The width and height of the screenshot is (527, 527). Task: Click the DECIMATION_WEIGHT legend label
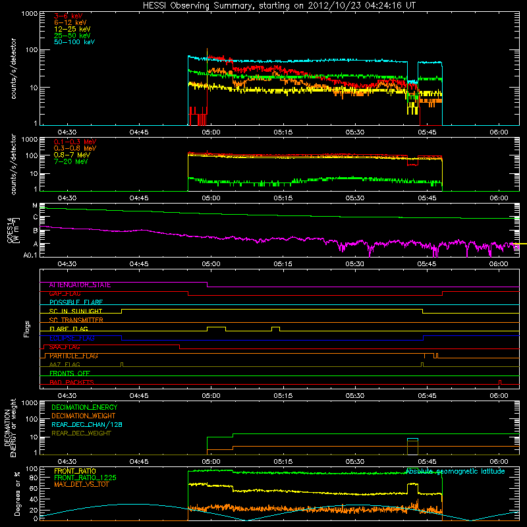click(84, 416)
